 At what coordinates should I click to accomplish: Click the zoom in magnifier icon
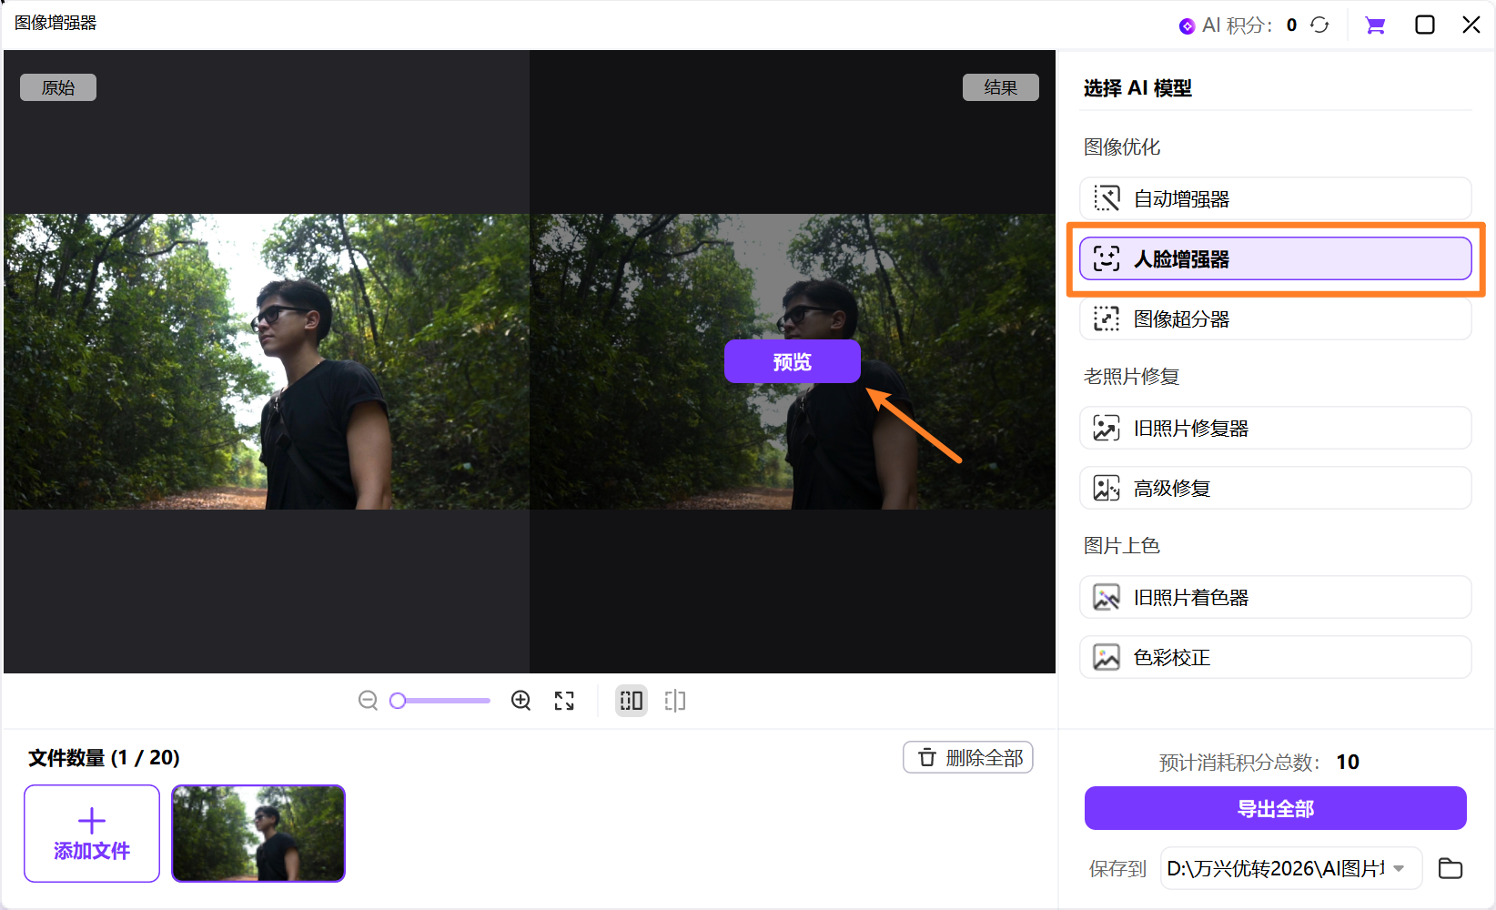521,701
